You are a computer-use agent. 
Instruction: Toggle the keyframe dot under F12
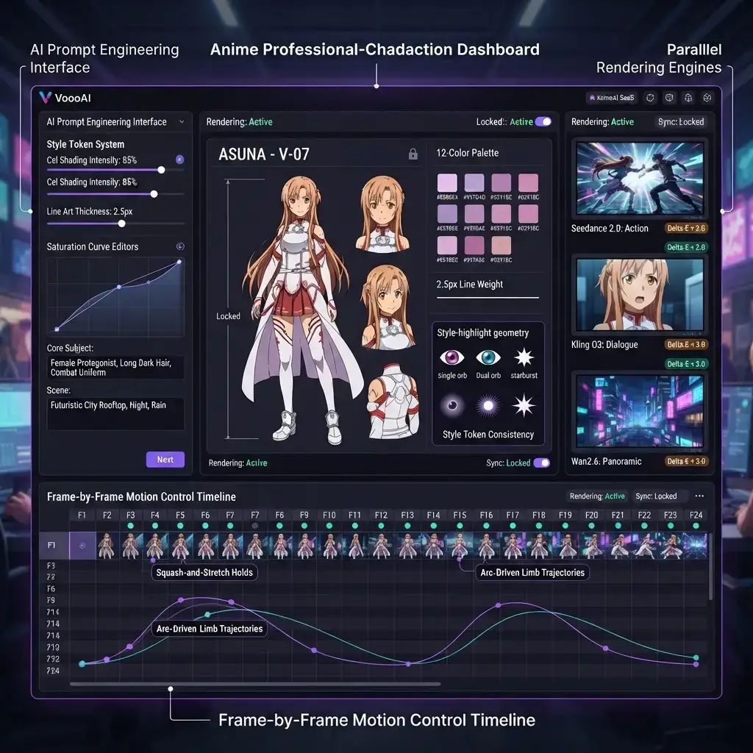[382, 526]
